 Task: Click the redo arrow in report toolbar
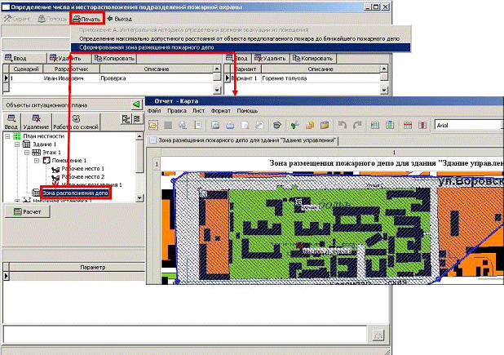(x=356, y=126)
